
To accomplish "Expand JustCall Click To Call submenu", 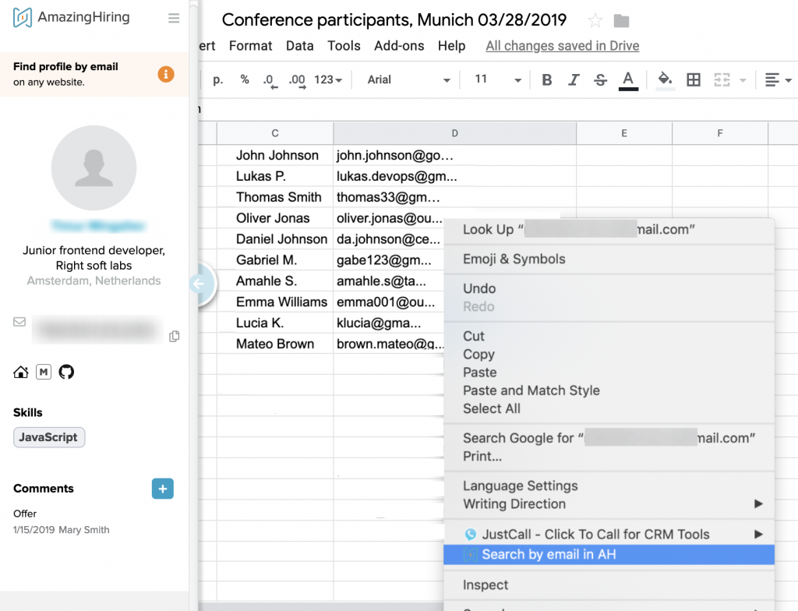I will pyautogui.click(x=609, y=534).
